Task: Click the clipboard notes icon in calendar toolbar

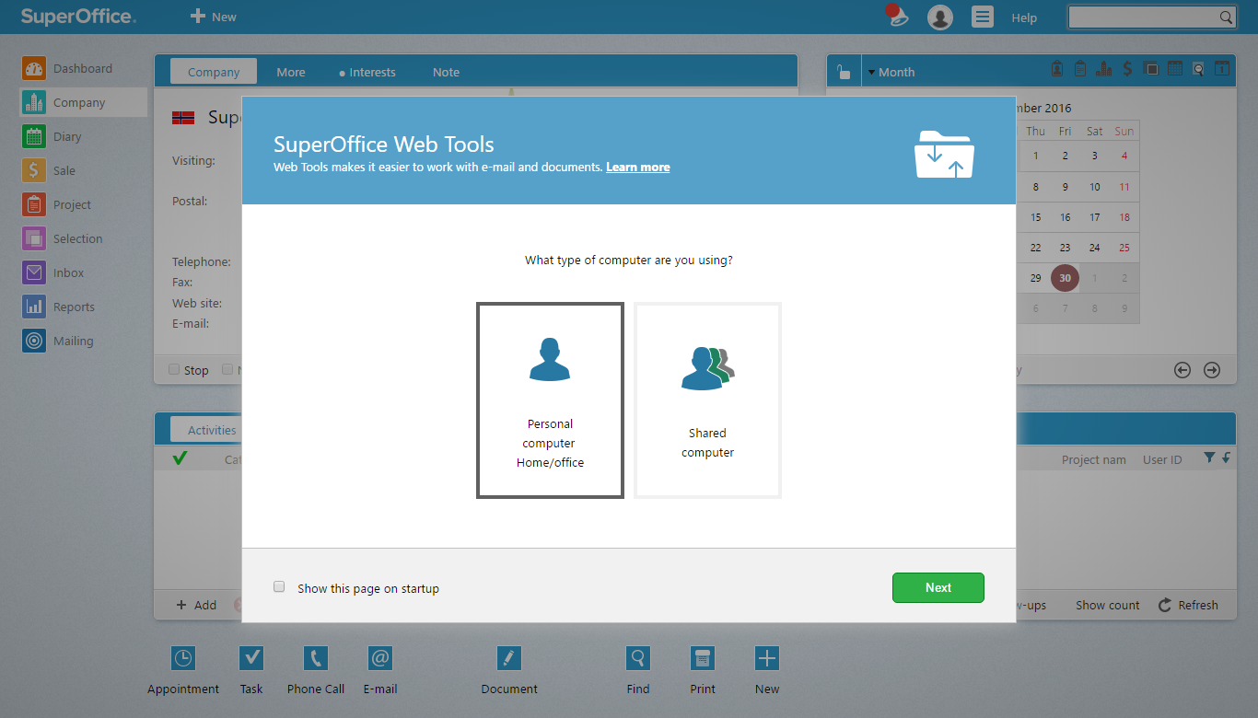Action: coord(1080,69)
